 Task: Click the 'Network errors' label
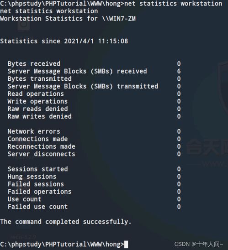(34, 131)
